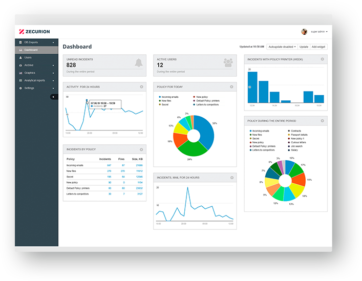Select Dashboard in the sidebar

[36, 50]
